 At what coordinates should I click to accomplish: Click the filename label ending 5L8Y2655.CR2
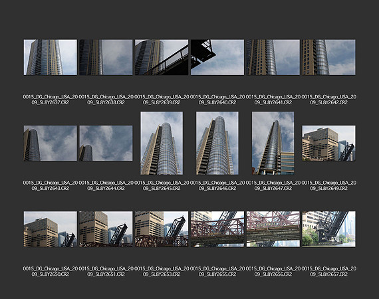pos(217,272)
